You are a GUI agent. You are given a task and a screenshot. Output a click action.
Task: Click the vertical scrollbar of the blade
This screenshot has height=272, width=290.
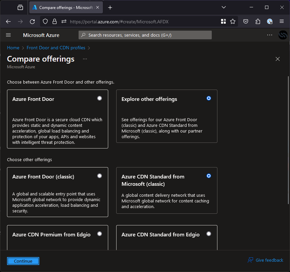coord(288,140)
